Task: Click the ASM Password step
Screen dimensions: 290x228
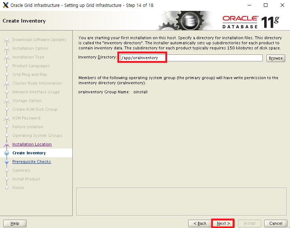Action: click(26, 118)
